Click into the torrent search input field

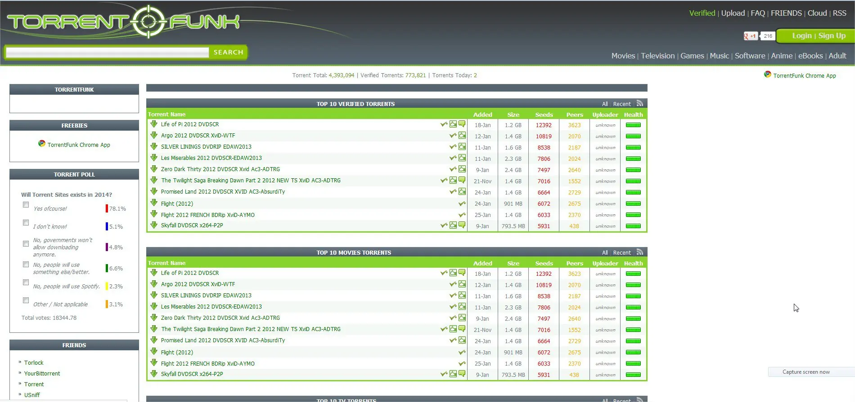tap(108, 52)
